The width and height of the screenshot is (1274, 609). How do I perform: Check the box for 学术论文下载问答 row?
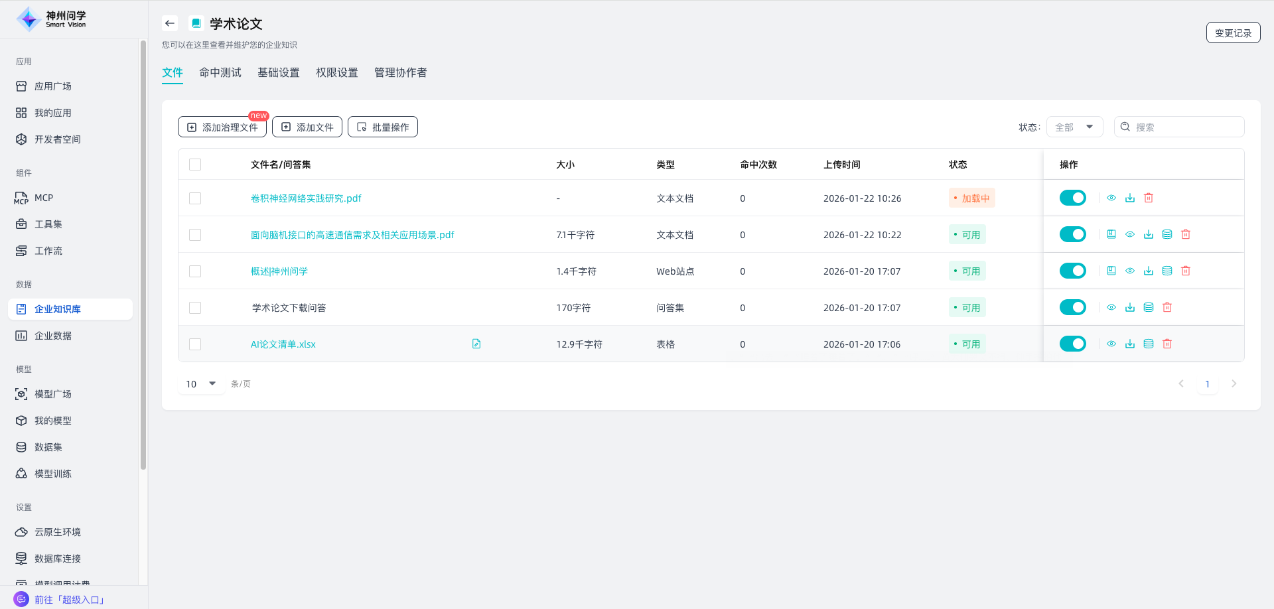[195, 308]
